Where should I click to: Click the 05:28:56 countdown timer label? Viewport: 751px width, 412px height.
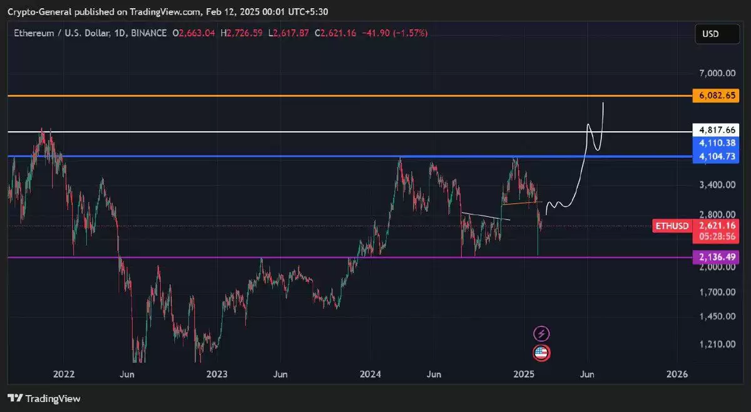click(716, 237)
